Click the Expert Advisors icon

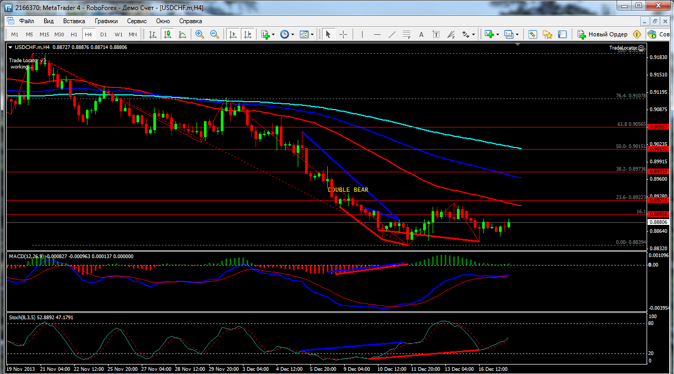(652, 34)
